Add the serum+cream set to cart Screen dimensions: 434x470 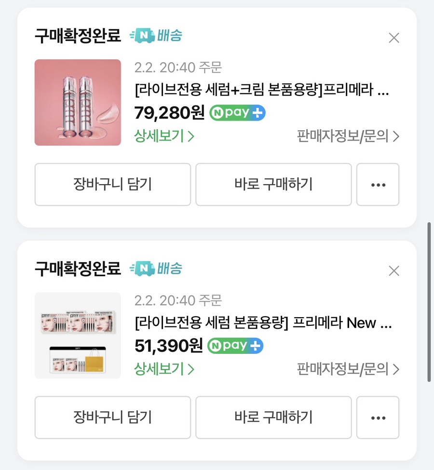click(x=112, y=185)
